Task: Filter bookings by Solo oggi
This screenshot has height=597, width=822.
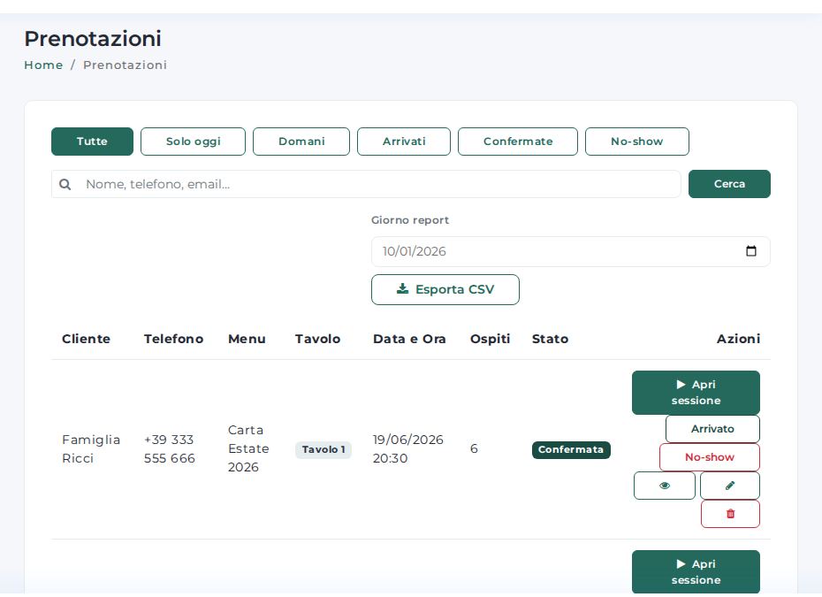Action: coord(193,142)
